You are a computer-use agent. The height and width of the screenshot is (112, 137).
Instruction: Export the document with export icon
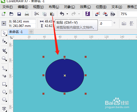[105, 14]
